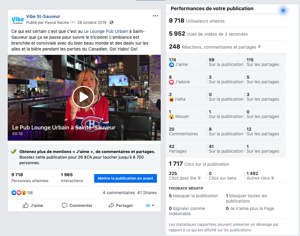Click the video thumbnail of the pub

point(84,98)
